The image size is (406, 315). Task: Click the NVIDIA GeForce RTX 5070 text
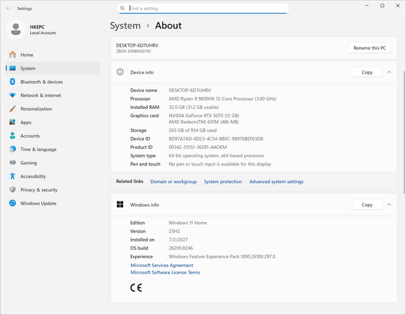click(204, 115)
